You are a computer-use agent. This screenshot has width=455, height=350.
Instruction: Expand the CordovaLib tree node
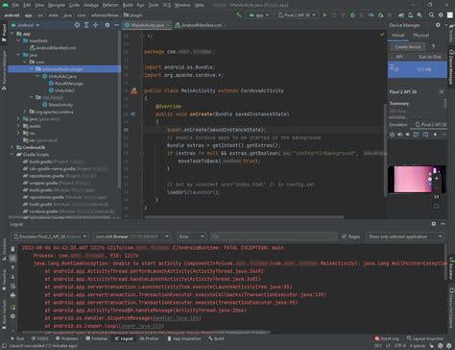tap(12, 147)
